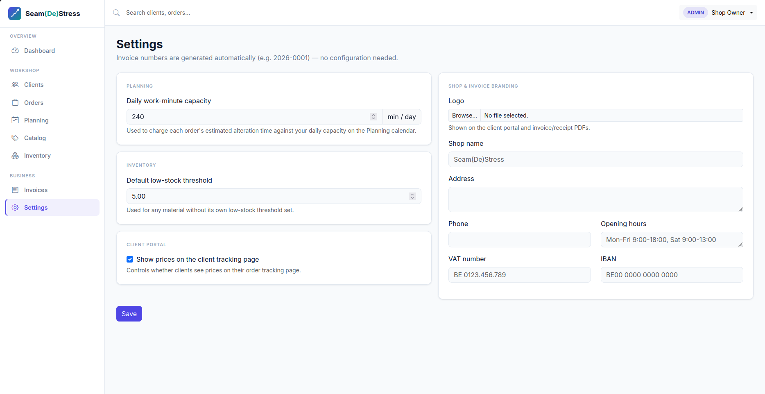Open Planning in the sidebar

52,120
